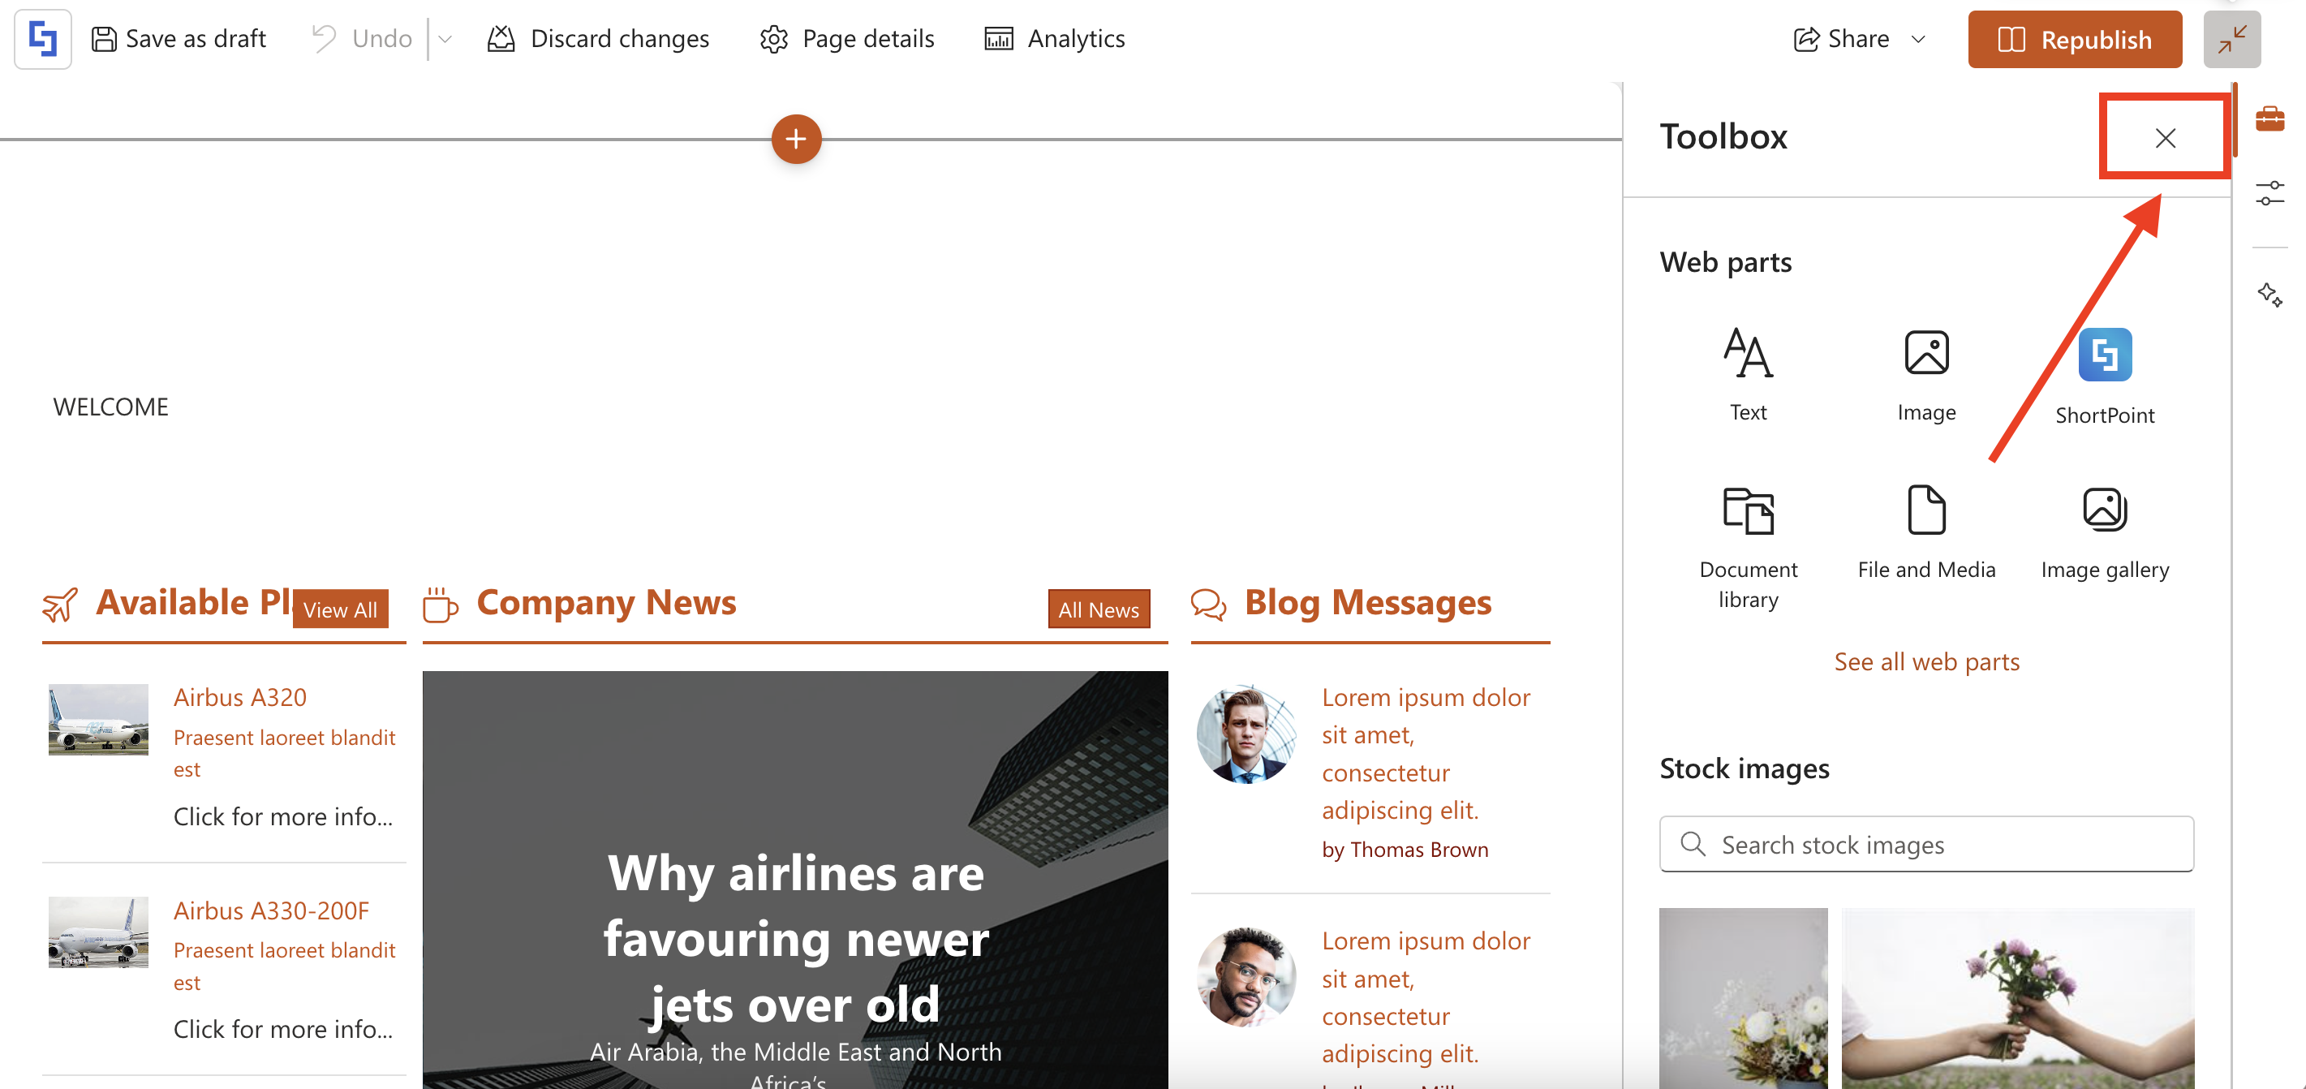The width and height of the screenshot is (2306, 1089).
Task: Choose the Document library web part
Action: point(1748,511)
